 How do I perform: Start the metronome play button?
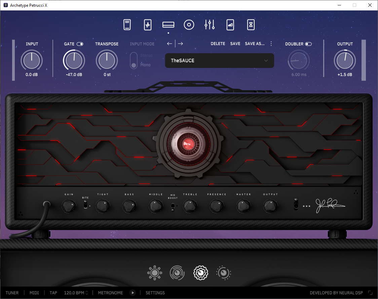[x=133, y=293]
